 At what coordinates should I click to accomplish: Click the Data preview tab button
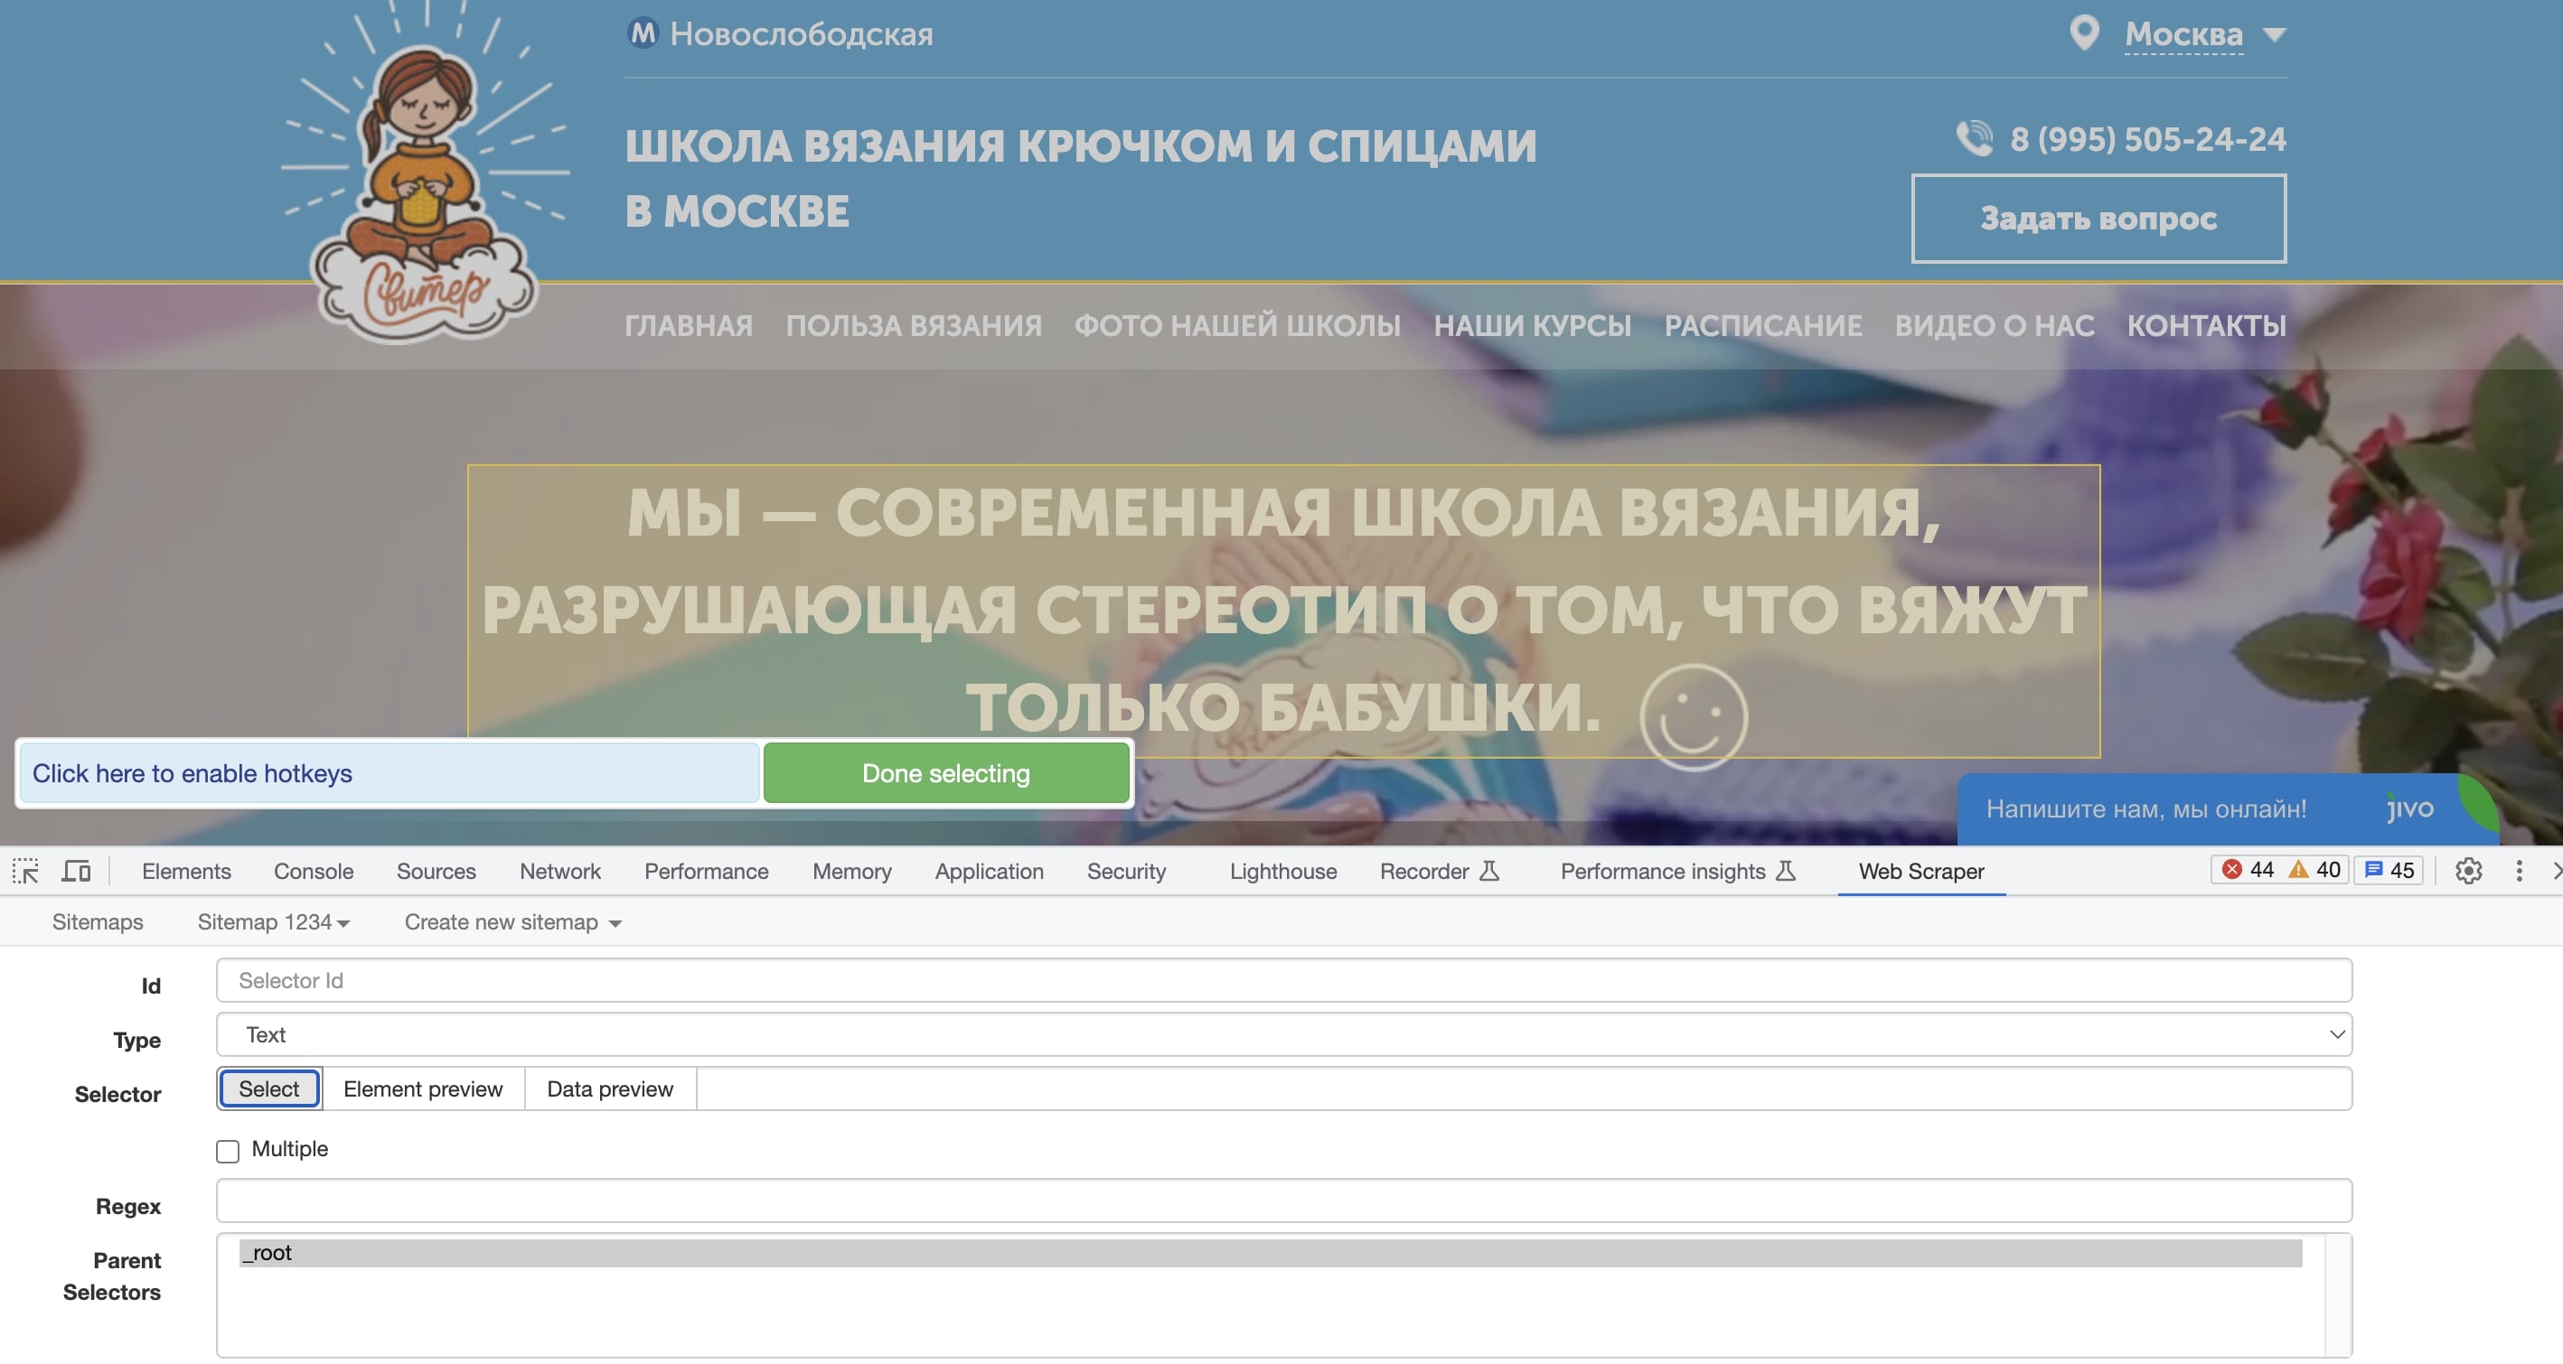point(610,1088)
